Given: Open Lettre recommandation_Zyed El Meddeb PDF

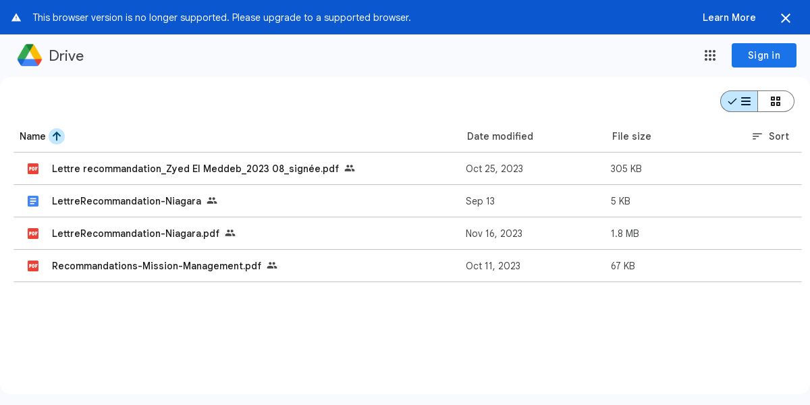Looking at the screenshot, I should click(x=196, y=169).
